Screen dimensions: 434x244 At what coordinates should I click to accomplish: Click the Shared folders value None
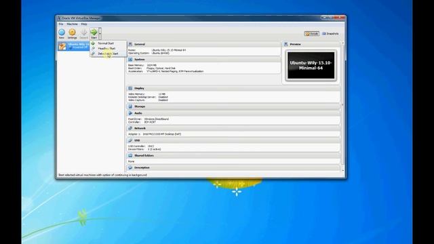[x=131, y=161]
